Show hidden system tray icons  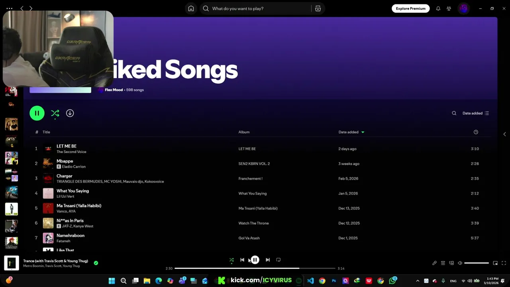[418, 281]
